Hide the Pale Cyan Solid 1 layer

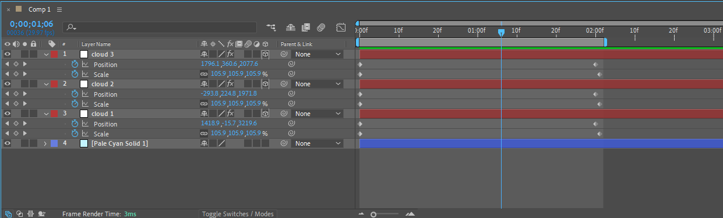click(x=8, y=143)
